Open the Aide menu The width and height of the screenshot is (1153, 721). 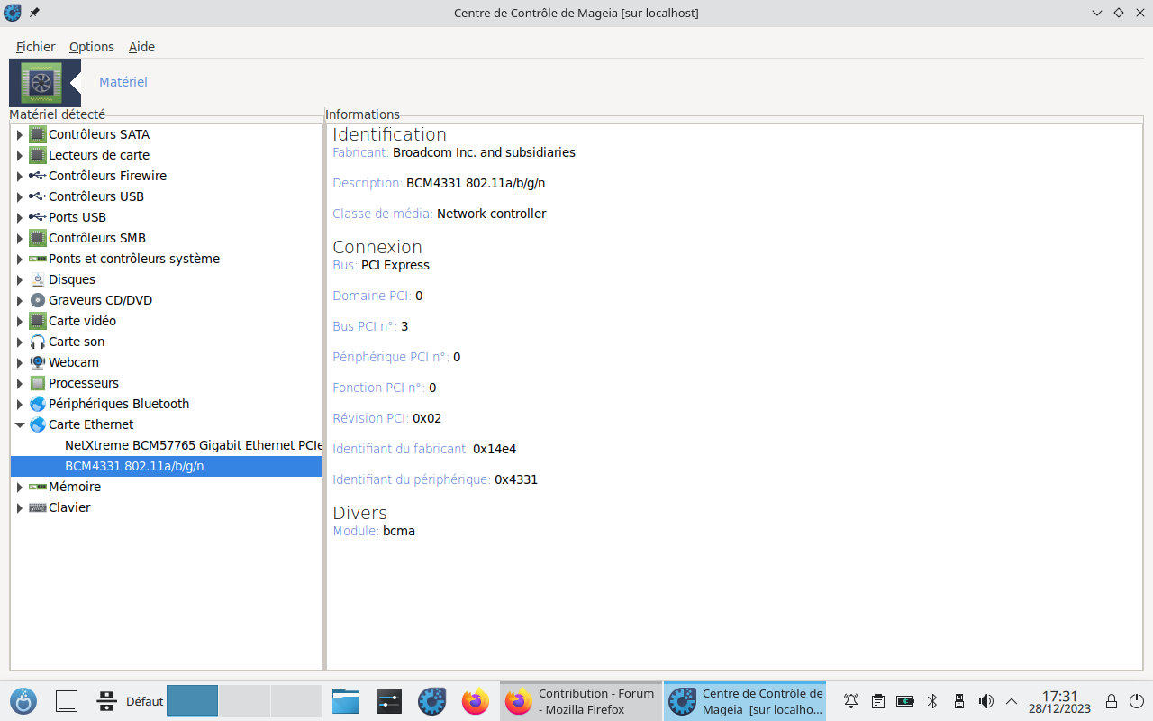point(141,47)
